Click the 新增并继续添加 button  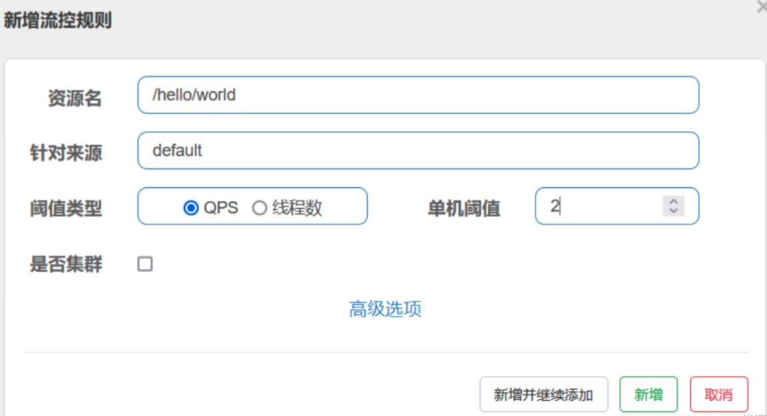coord(544,395)
